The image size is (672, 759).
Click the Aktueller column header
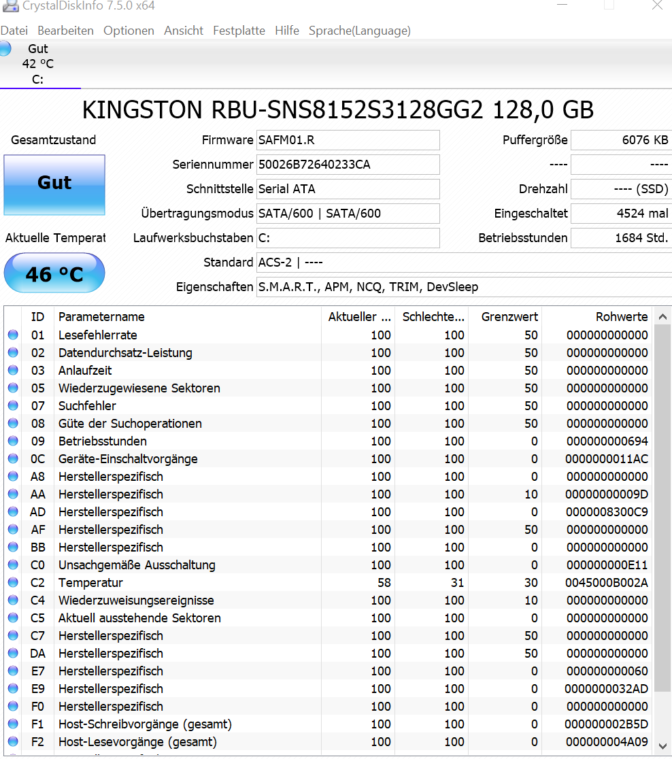coord(358,316)
